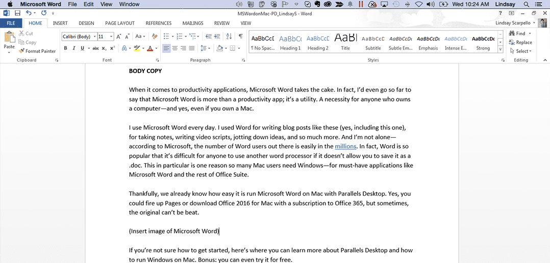Click the yellow text highlight color button
Viewport: 550px width, 263px height.
coord(137,48)
